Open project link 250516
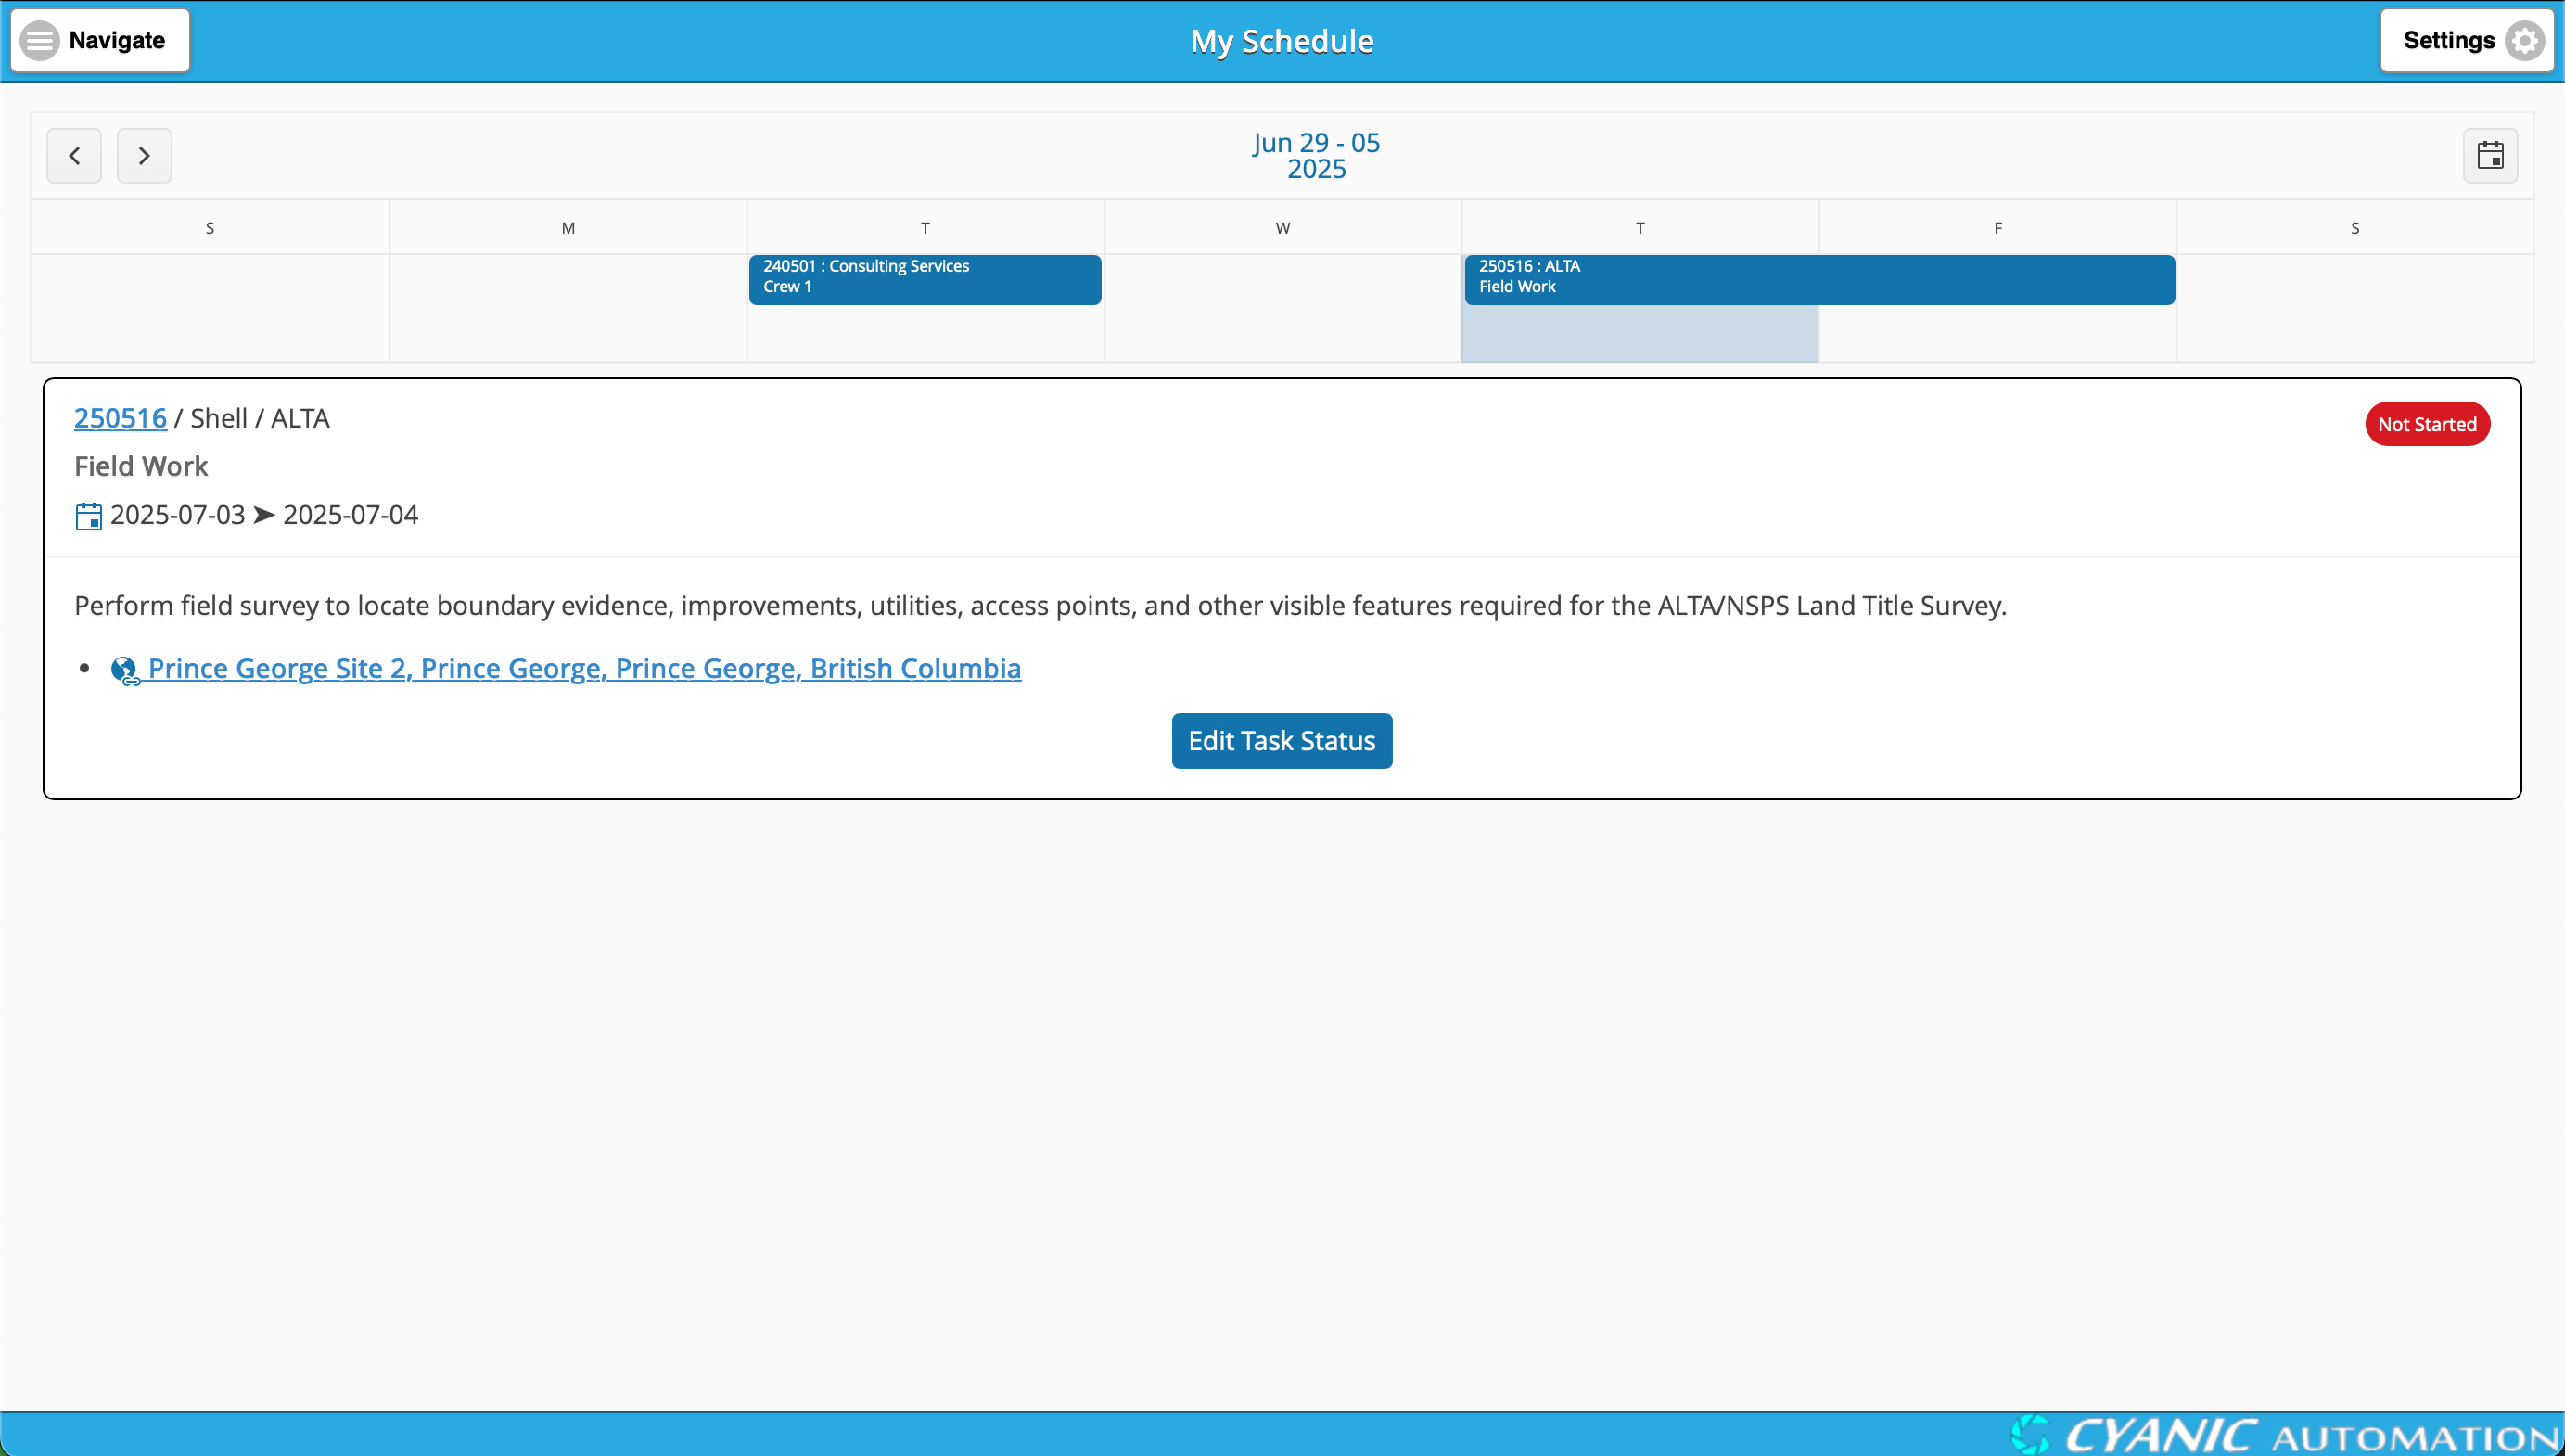 [120, 418]
